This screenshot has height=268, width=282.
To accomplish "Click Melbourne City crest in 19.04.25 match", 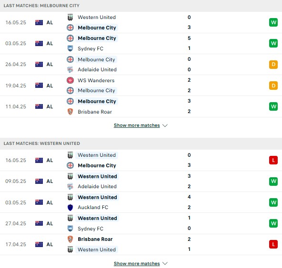I will coord(70,91).
